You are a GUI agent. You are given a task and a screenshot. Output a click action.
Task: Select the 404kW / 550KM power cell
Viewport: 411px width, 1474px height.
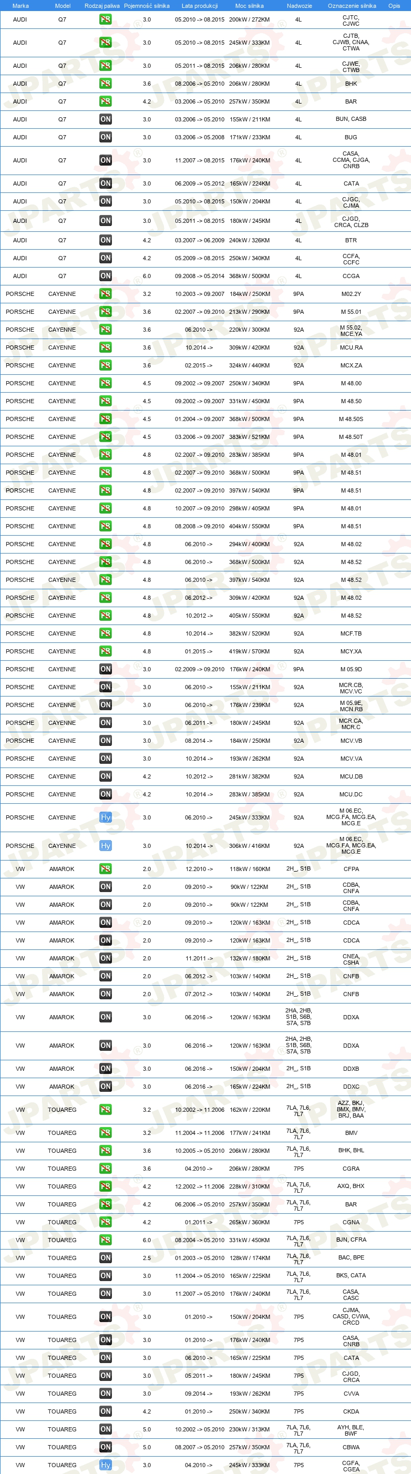249,526
